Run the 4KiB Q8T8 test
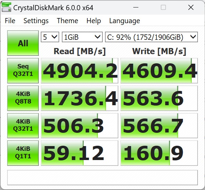The image size is (205, 190). point(23,98)
